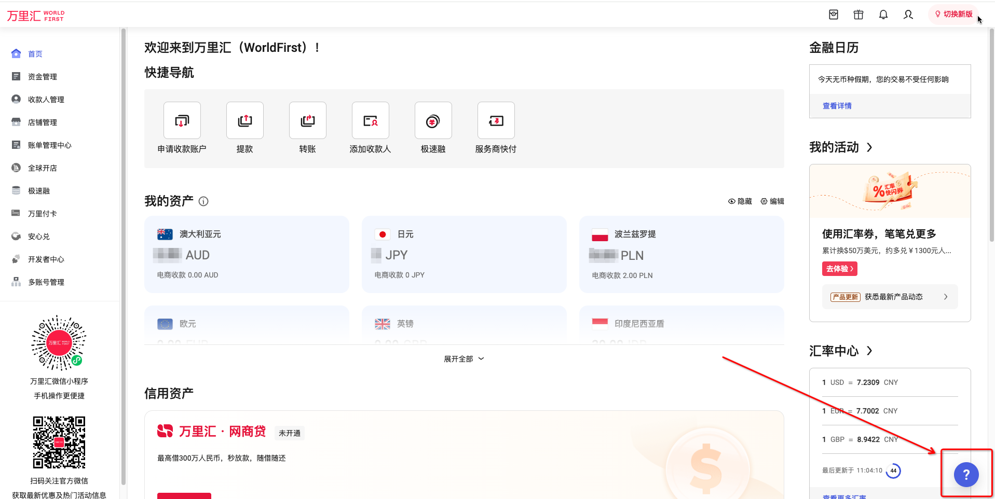
Task: Open 极速融 in sidebar
Action: 38,191
